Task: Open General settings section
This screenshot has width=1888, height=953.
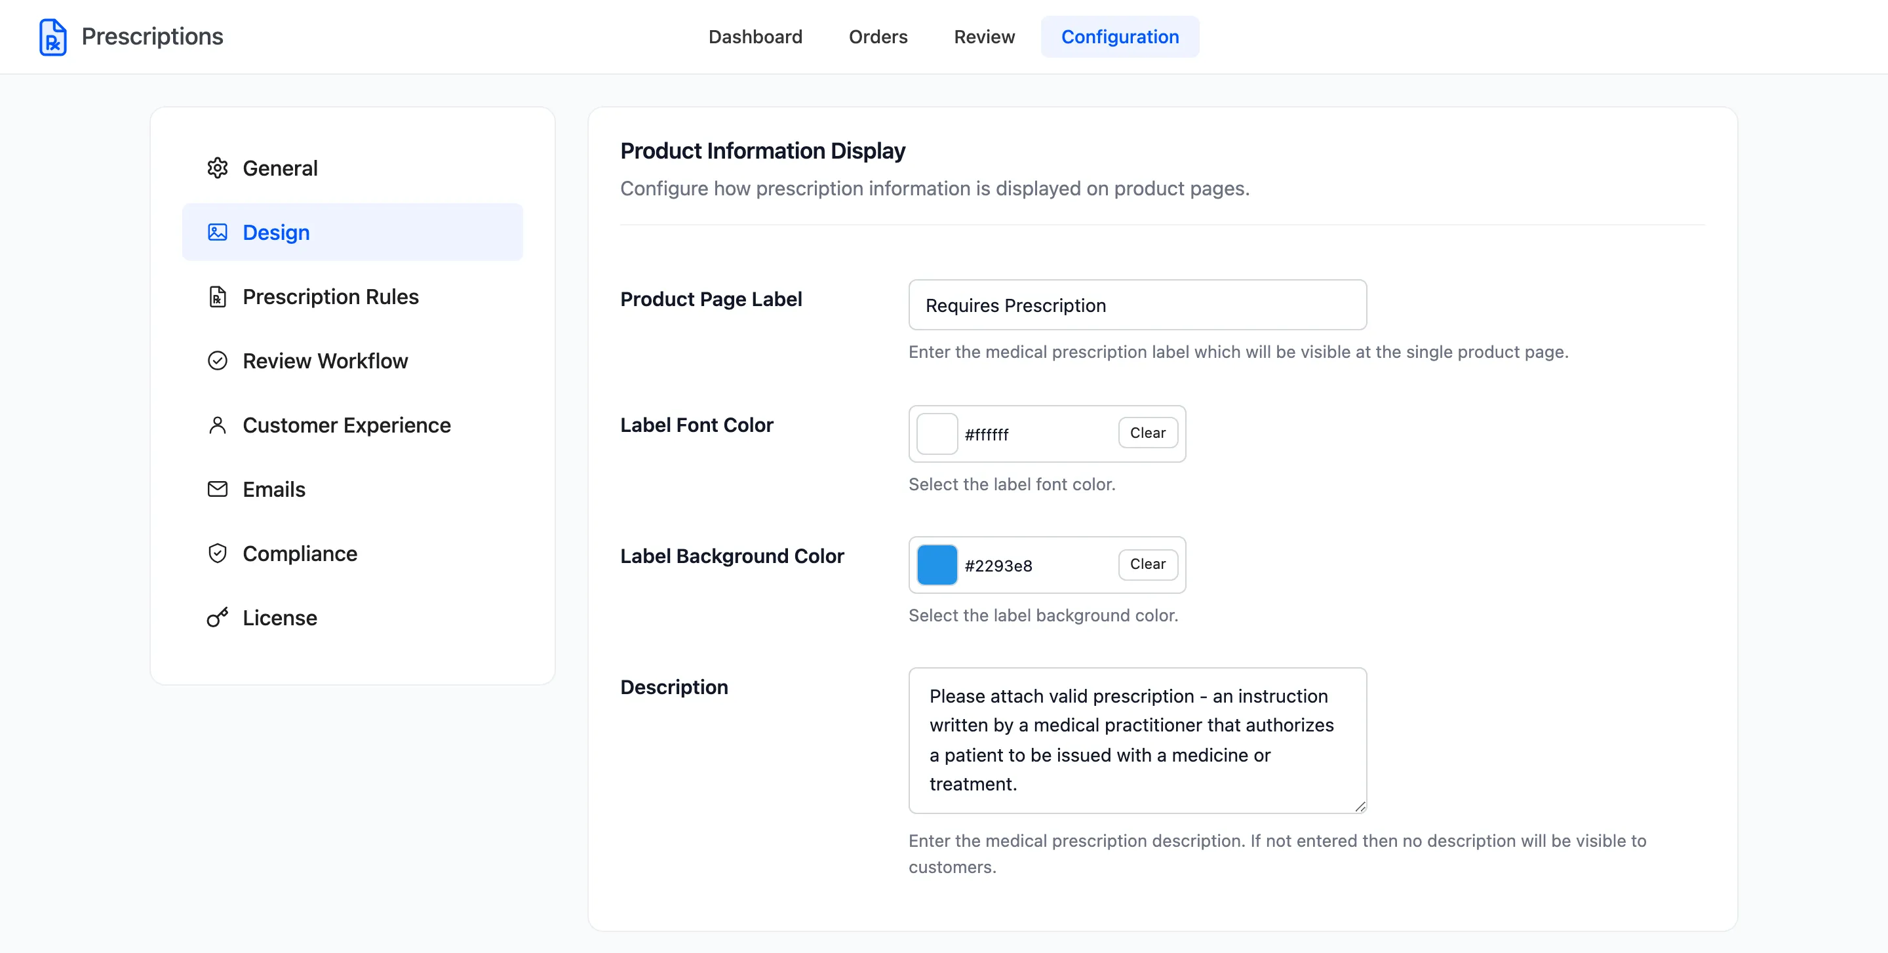Action: [x=353, y=168]
